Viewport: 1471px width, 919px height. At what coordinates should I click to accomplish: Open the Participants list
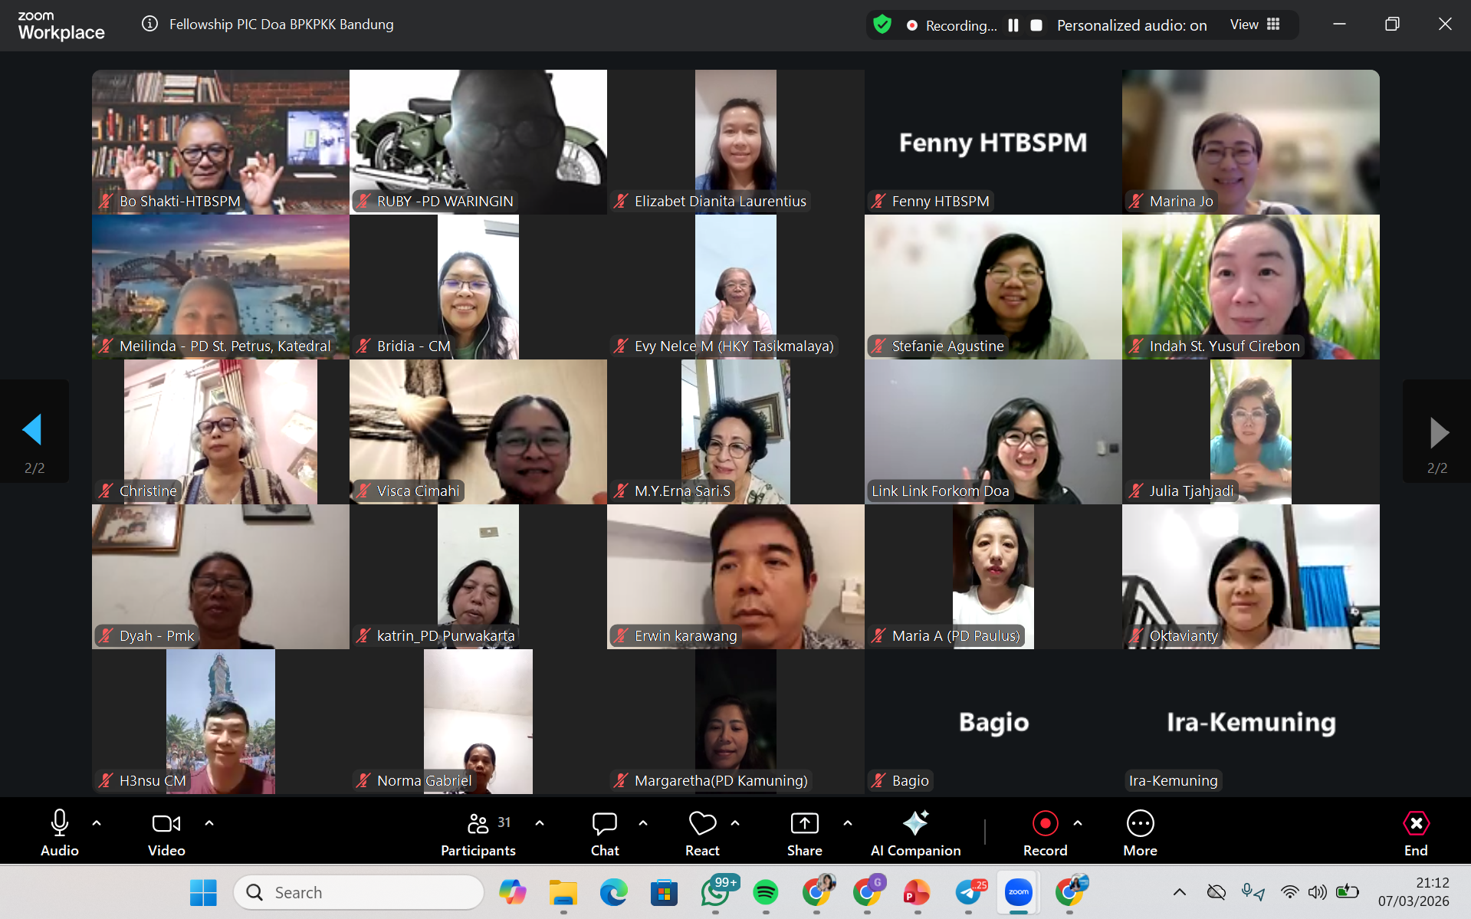pyautogui.click(x=478, y=832)
